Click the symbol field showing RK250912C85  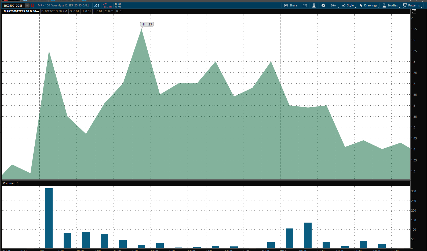coord(13,5)
